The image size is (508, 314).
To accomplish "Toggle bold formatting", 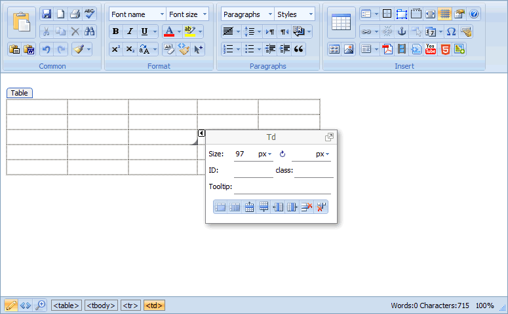I will 115,31.
